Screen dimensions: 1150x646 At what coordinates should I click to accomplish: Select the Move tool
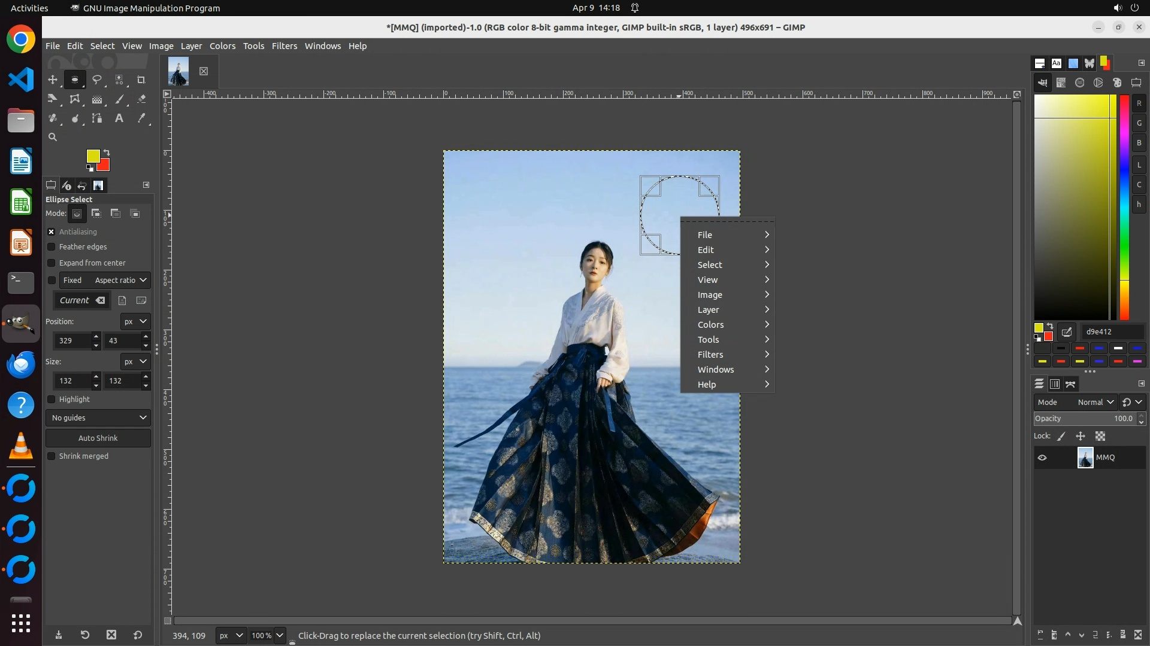click(53, 80)
